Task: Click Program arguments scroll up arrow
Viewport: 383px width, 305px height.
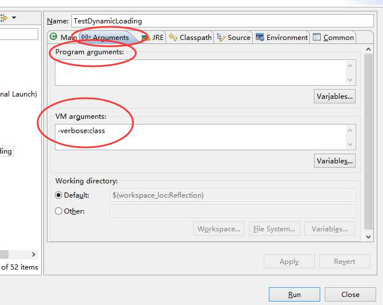Action: click(x=350, y=66)
